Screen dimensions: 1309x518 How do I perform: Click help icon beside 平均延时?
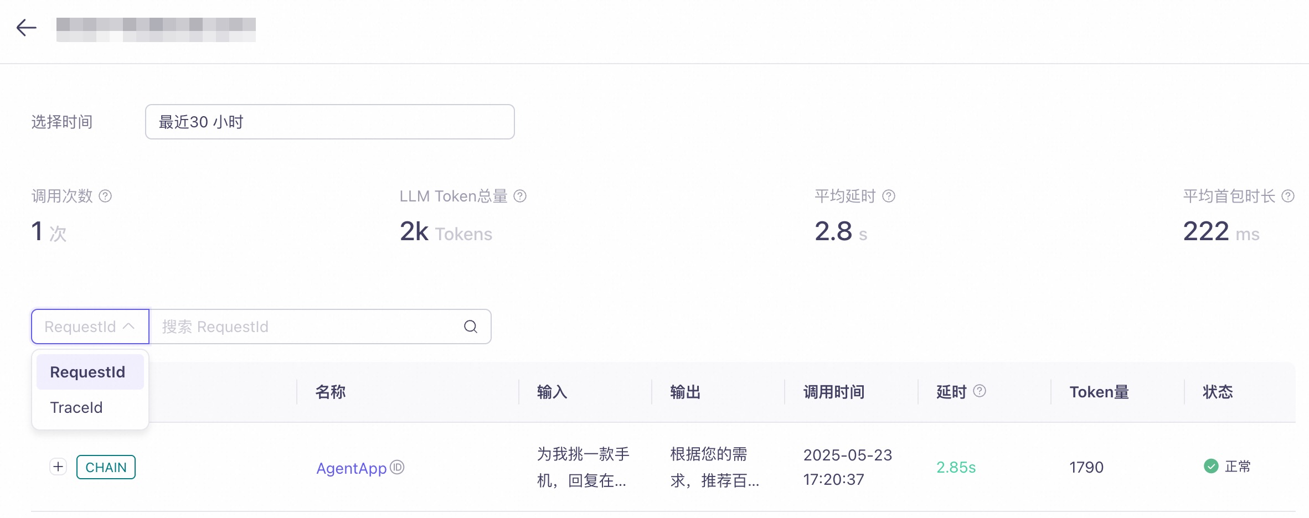889,196
